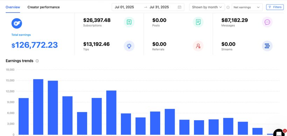
Task: Click the 18,000 y-axis label
Action: pyautogui.click(x=10, y=70)
